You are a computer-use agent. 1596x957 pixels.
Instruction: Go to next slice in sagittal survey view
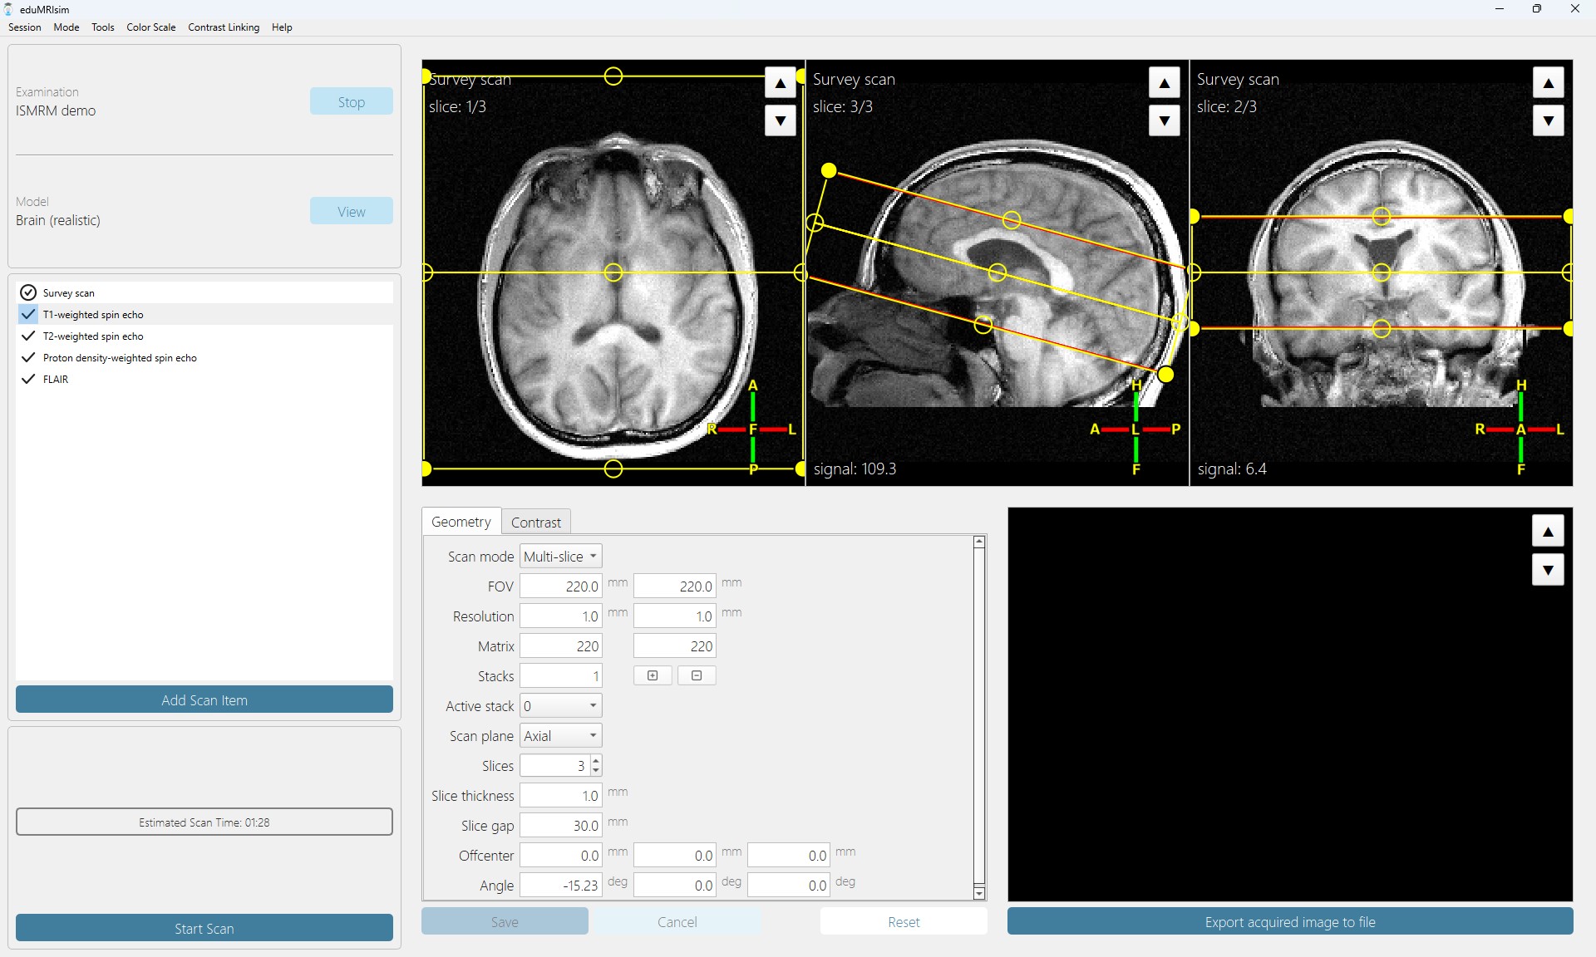coord(1164,121)
